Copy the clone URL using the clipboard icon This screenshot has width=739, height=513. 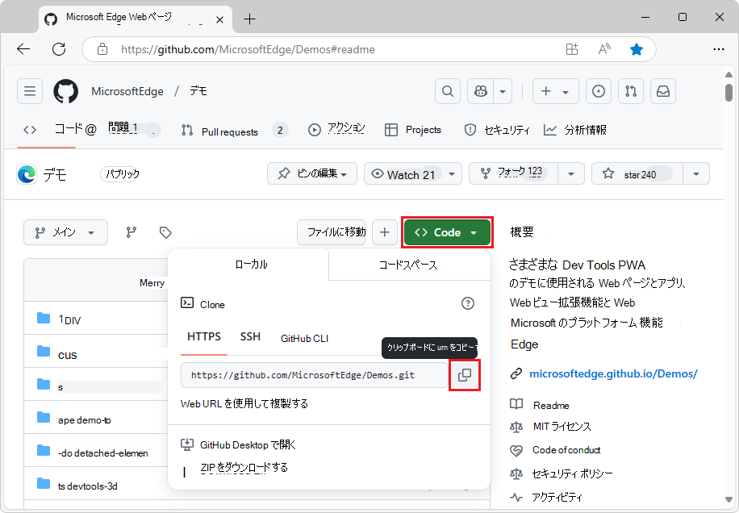[464, 375]
